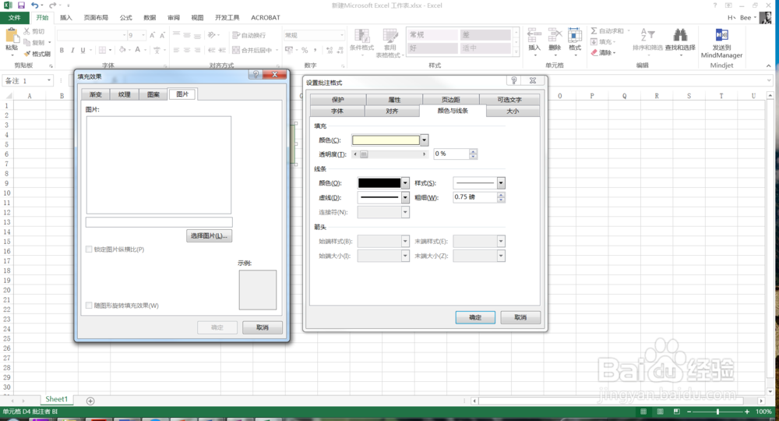Toggle Italic formatting in the ribbon
Viewport: 779px width, 421px height.
(x=72, y=50)
